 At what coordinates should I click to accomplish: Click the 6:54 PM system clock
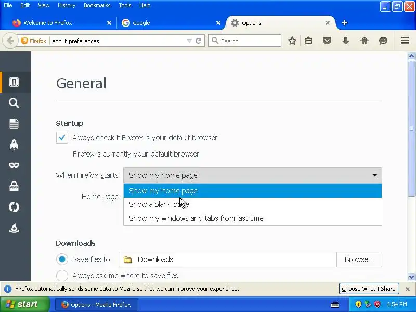point(397,304)
